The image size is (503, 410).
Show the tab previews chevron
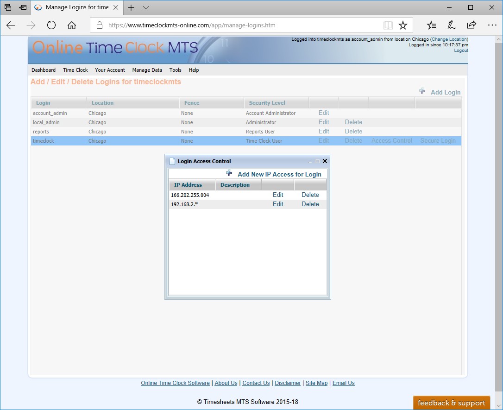point(146,7)
